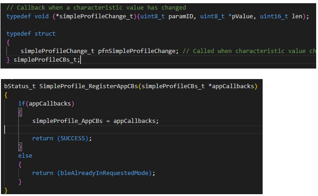The image size is (318, 196).
Task: Click the function's final closing brace
Action: [x=6, y=190]
